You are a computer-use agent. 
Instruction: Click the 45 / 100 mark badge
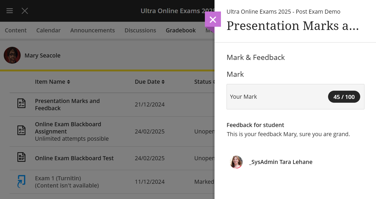pos(344,97)
